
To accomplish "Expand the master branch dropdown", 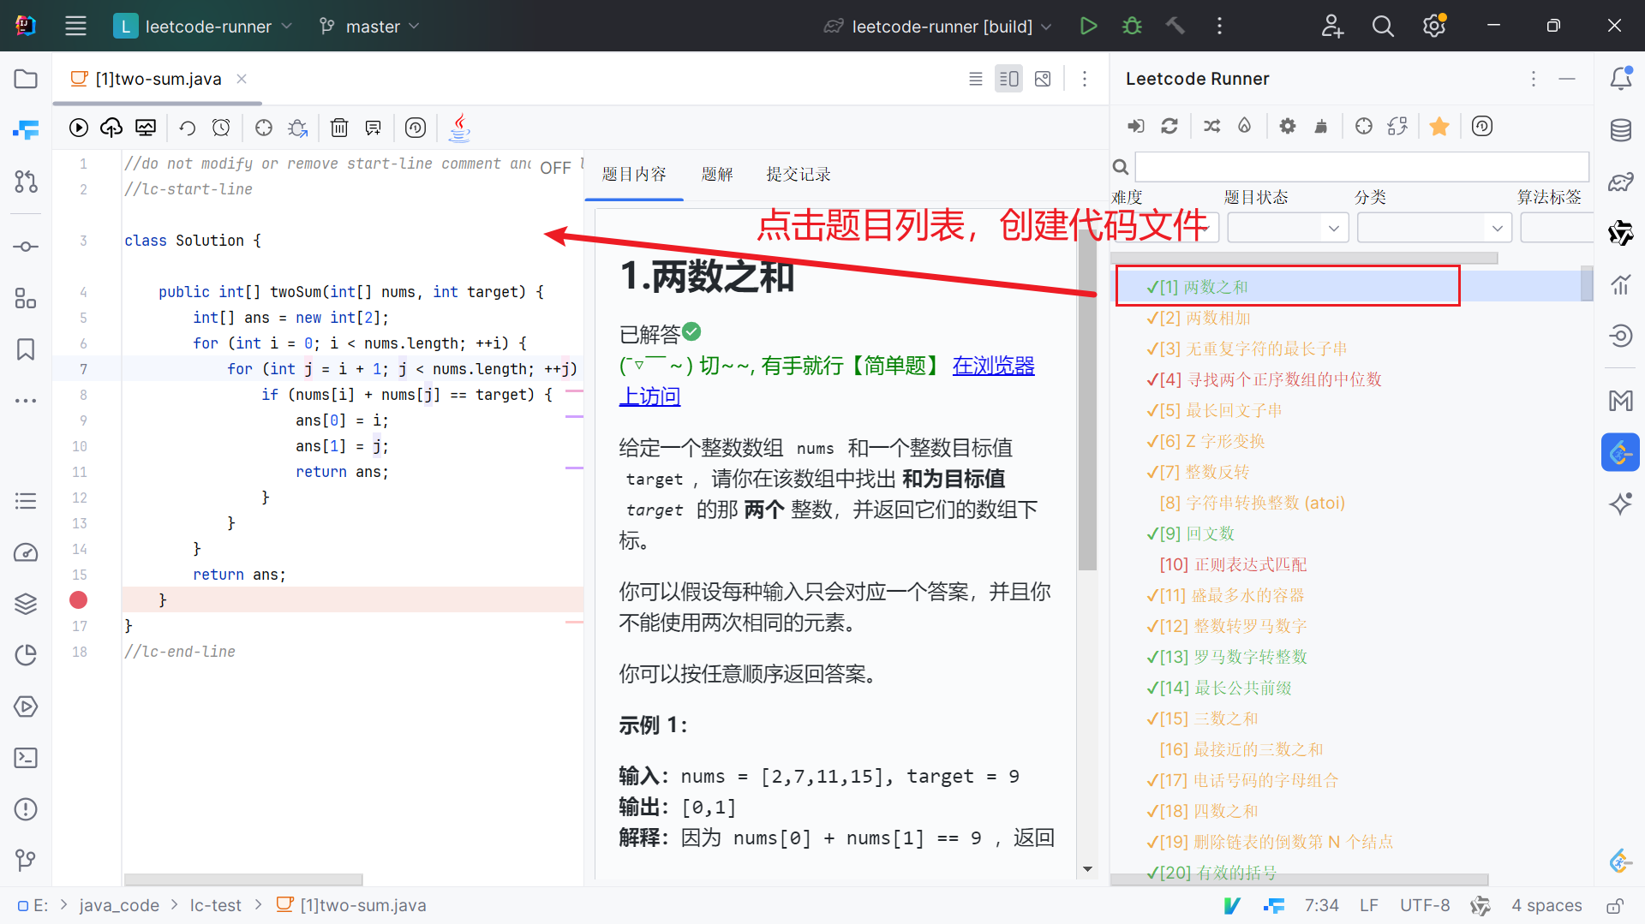I will [370, 27].
